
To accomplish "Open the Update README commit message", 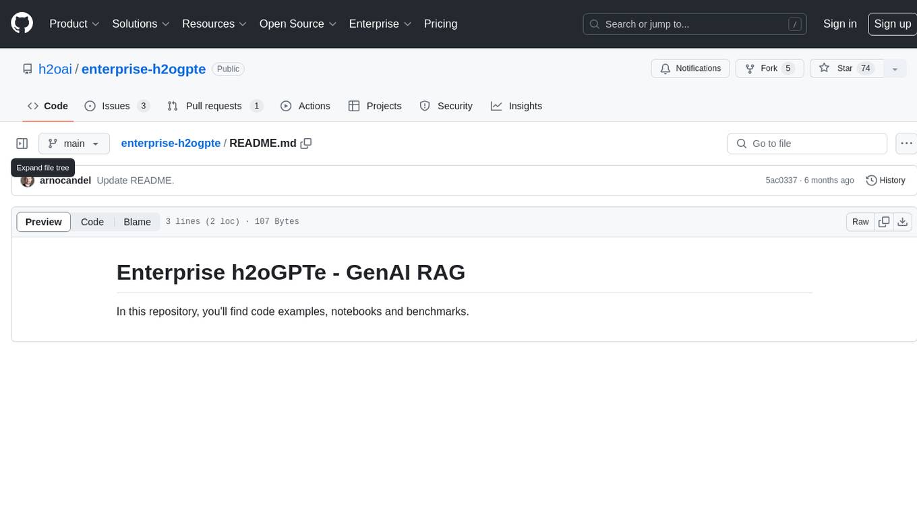I will click(136, 181).
